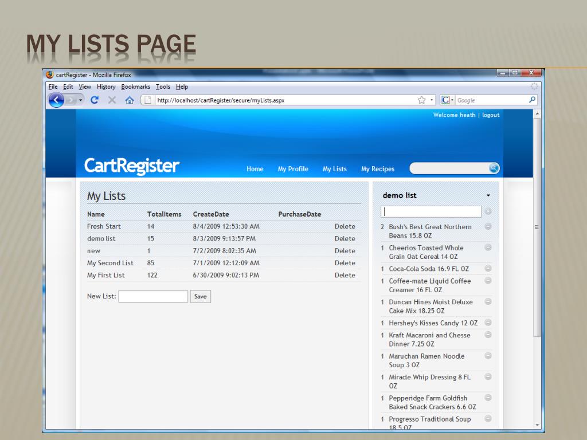Click the CartRegister site search field
The width and height of the screenshot is (587, 440).
point(449,168)
